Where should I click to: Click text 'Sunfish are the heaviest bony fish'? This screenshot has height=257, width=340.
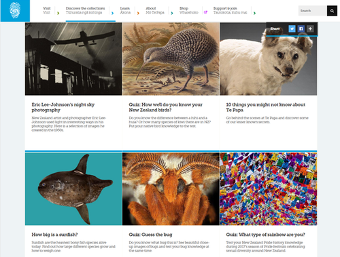tap(73, 247)
